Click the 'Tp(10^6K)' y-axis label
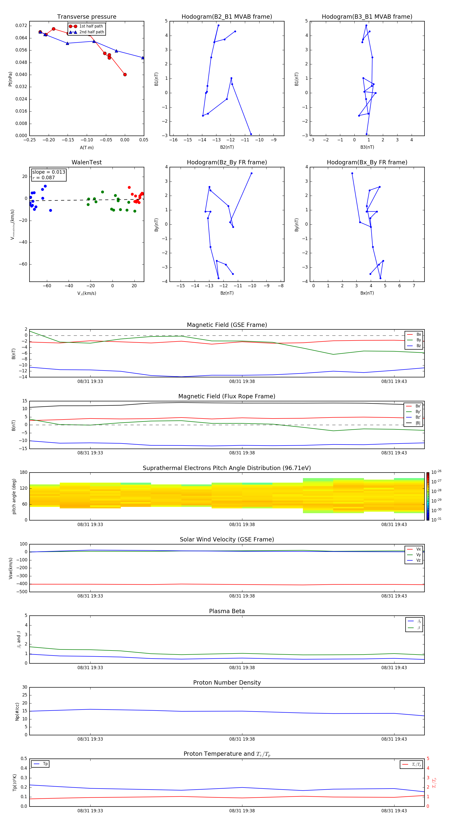454x833 pixels. 14,782
